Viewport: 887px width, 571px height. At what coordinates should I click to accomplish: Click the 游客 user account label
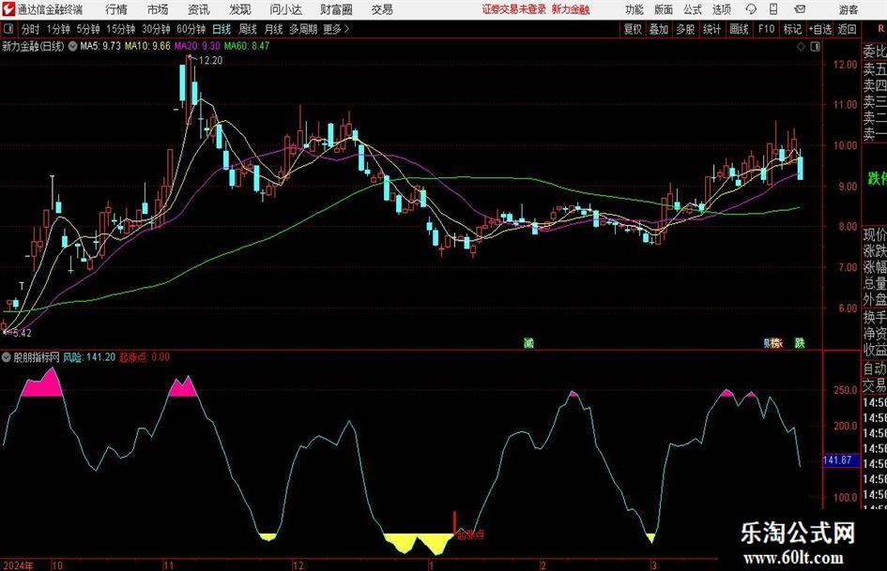[x=848, y=9]
